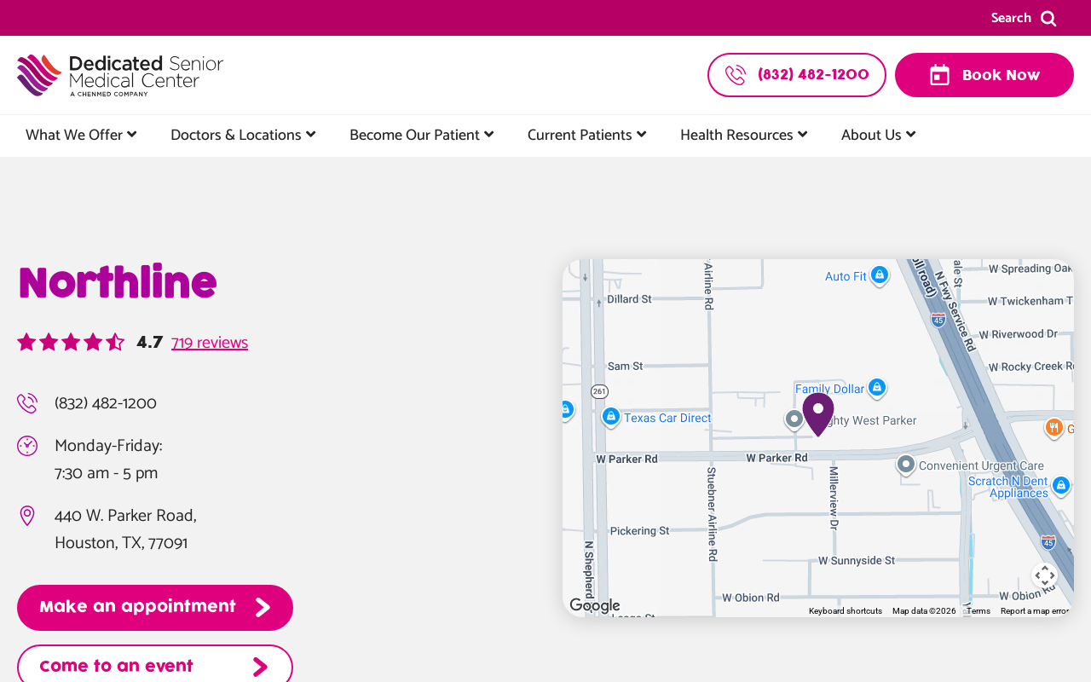The height and width of the screenshot is (682, 1091).
Task: Click the location pin icon by address
Action: coord(27,516)
